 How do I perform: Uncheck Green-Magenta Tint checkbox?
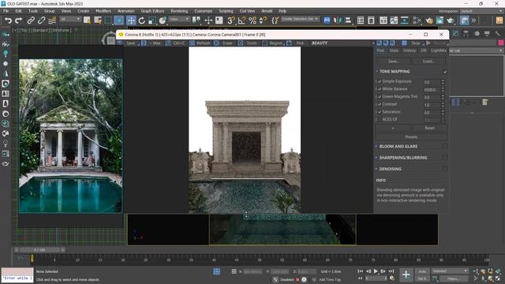(380, 96)
